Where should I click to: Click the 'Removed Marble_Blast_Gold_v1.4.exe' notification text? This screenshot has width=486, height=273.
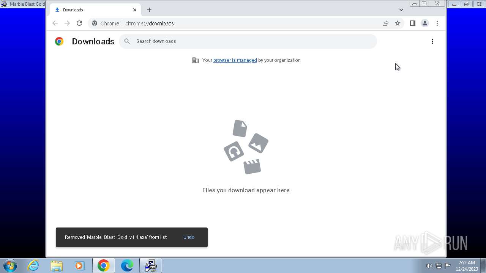[116, 237]
